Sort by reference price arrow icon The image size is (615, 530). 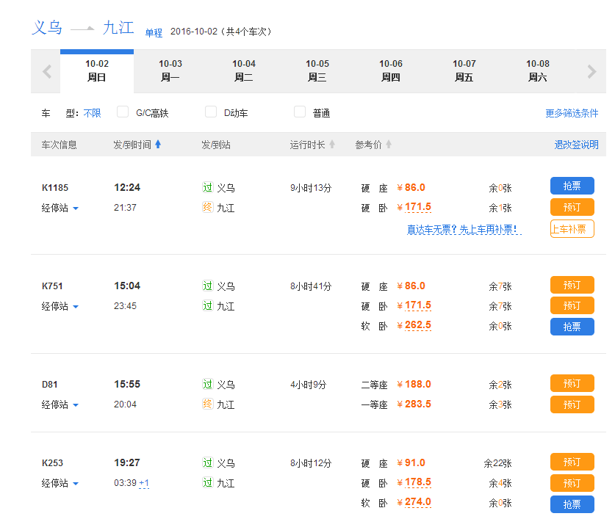pyautogui.click(x=389, y=144)
